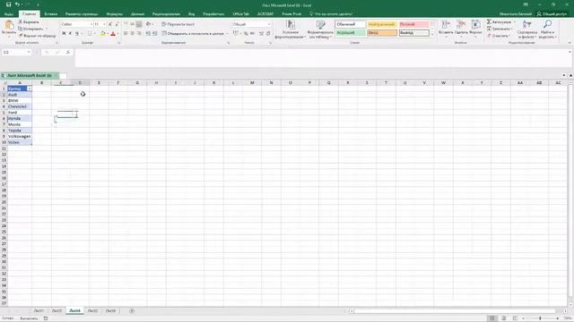Viewport: 574px width, 322px height.
Task: Click the add new sheet plus button
Action: coord(132,310)
